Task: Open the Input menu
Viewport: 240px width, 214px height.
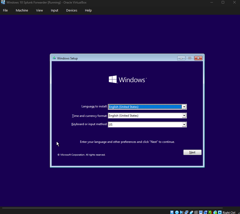Action: [54, 10]
